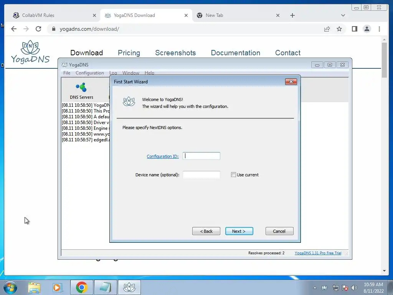Open Windows Start menu orb
This screenshot has width=393, height=295.
tap(10, 287)
